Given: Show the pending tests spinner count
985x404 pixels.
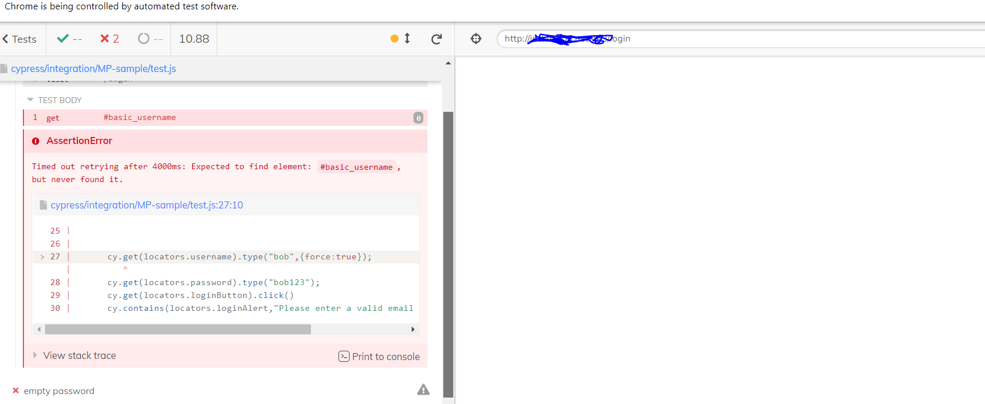Looking at the screenshot, I should pyautogui.click(x=150, y=39).
